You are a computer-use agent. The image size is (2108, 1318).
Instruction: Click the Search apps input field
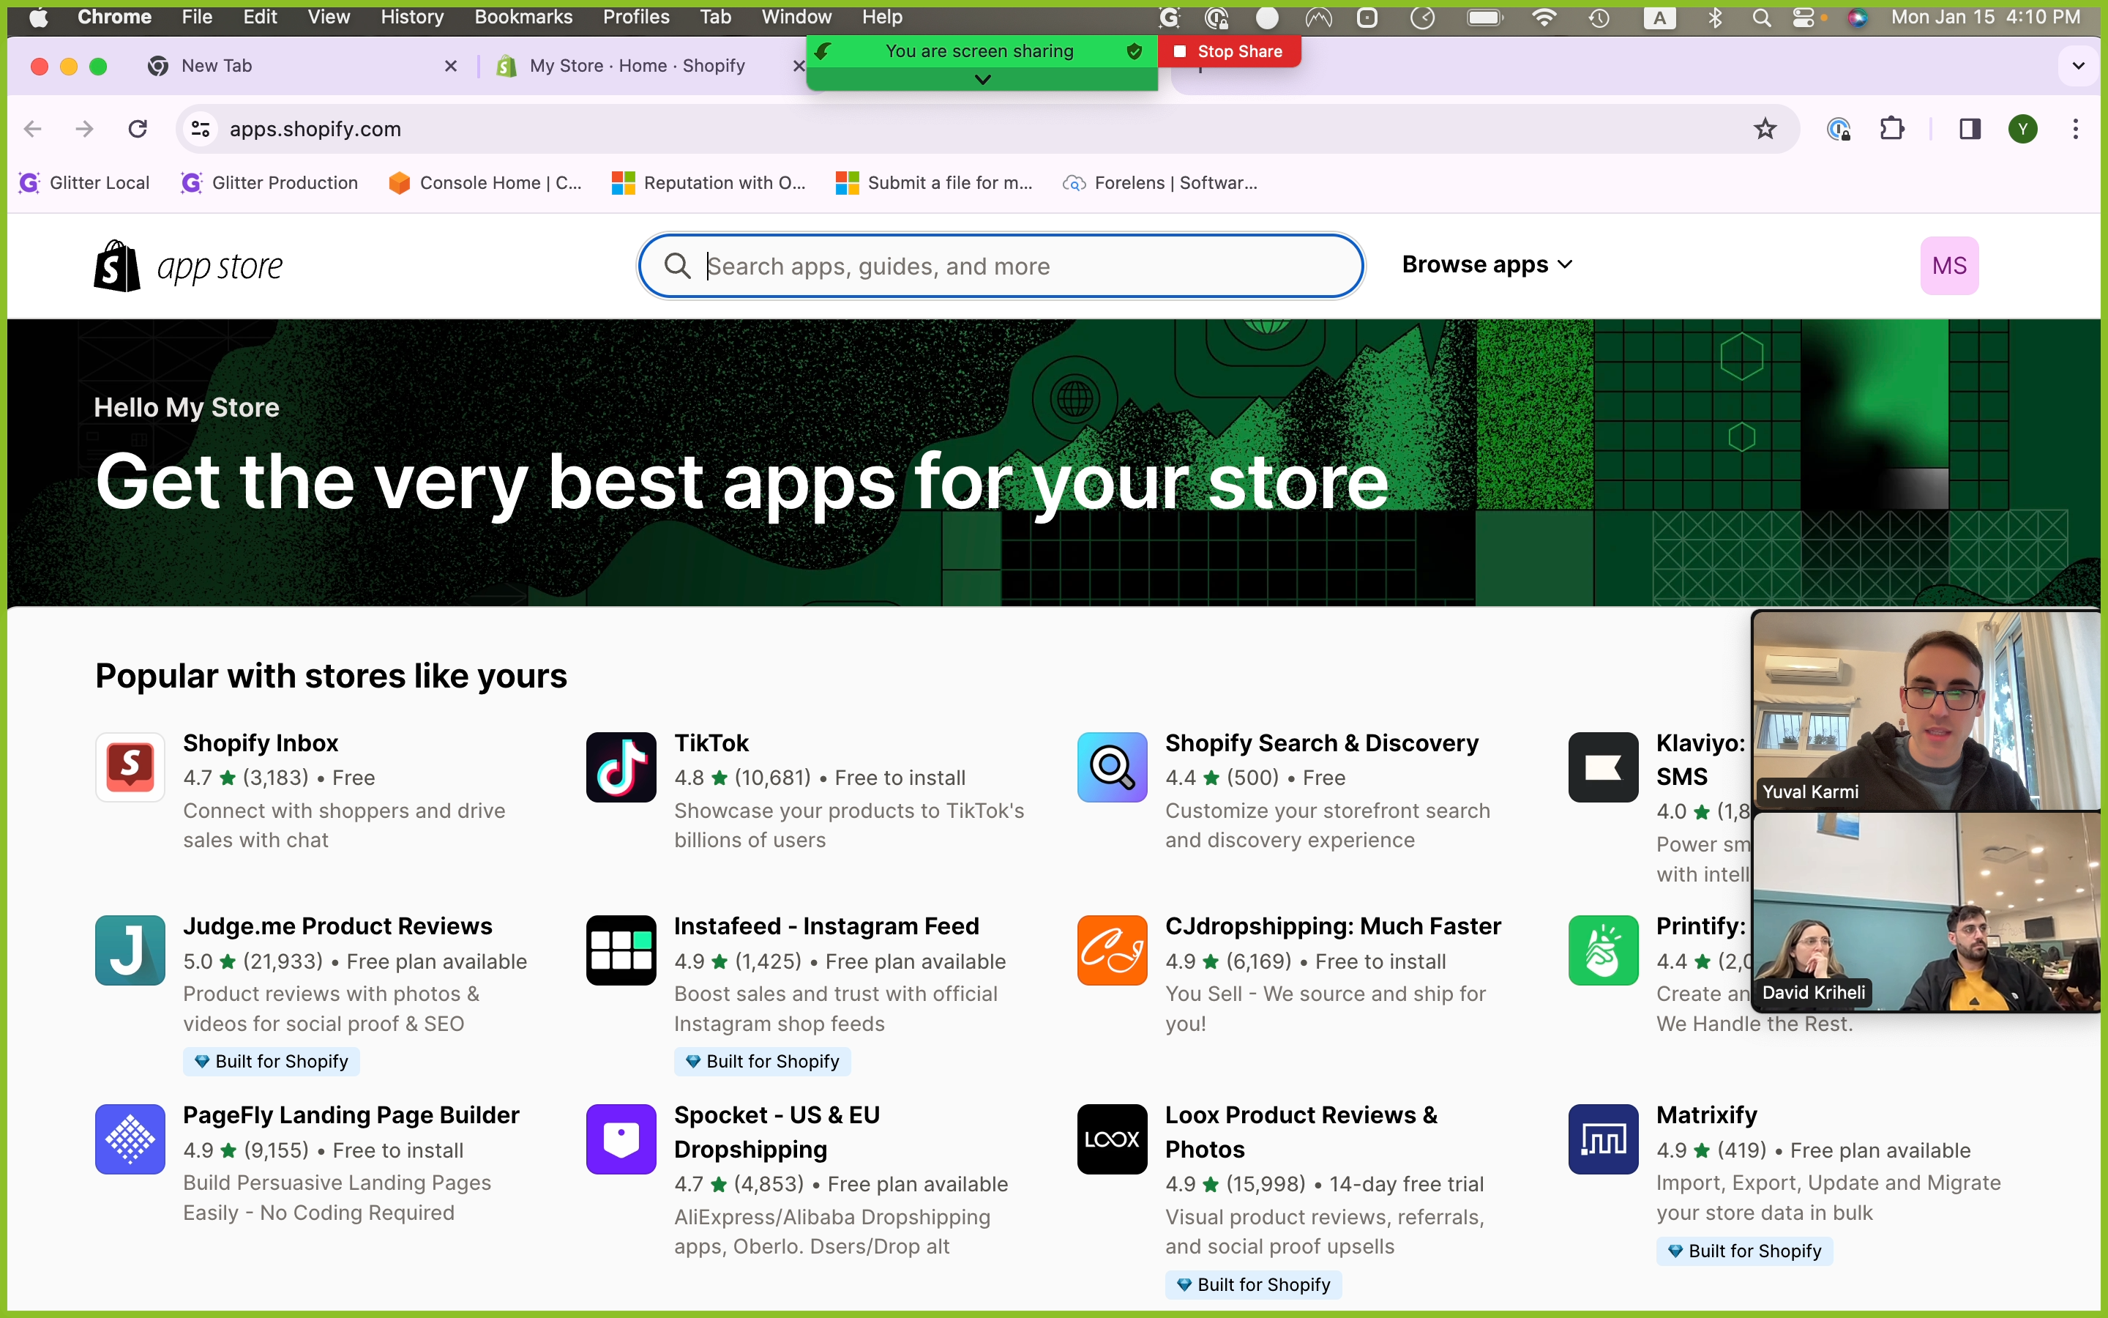click(x=1002, y=266)
